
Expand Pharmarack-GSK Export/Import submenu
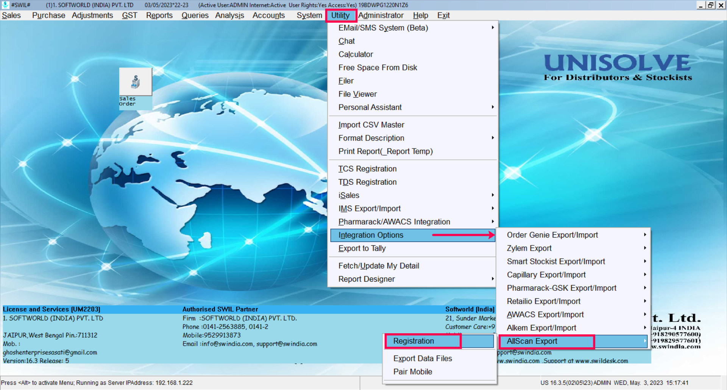point(574,288)
